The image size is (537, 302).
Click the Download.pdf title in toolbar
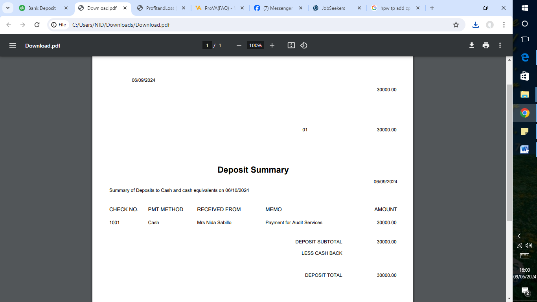click(x=42, y=46)
